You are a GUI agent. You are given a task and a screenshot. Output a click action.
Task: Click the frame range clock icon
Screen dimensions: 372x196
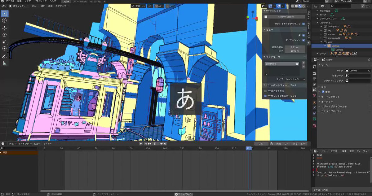coord(272,144)
